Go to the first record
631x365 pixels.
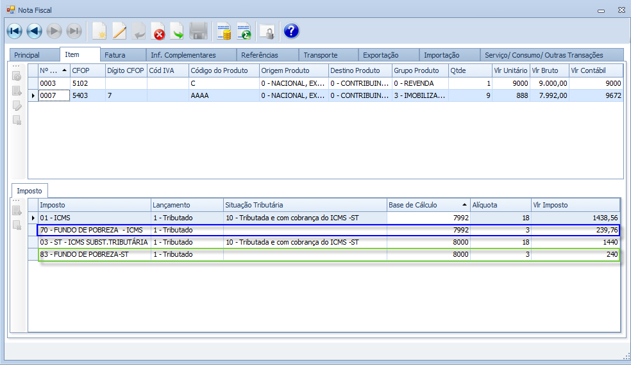pyautogui.click(x=14, y=31)
